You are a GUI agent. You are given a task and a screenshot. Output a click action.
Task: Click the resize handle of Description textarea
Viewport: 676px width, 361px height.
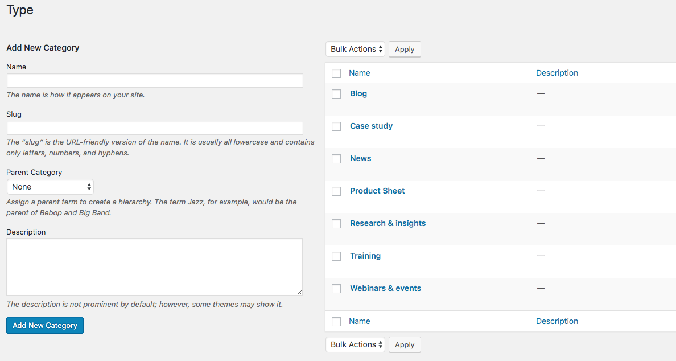(x=299, y=292)
